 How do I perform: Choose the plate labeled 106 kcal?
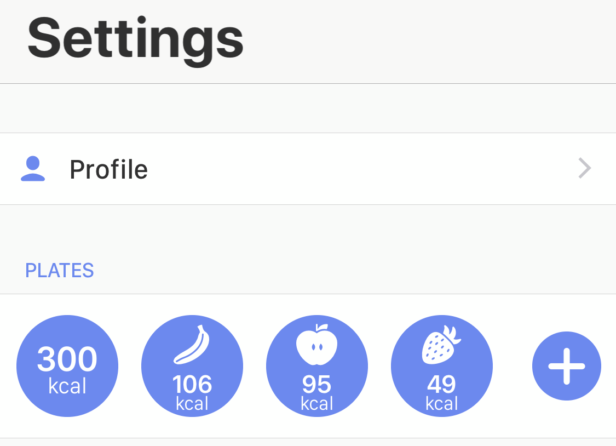[x=192, y=366]
